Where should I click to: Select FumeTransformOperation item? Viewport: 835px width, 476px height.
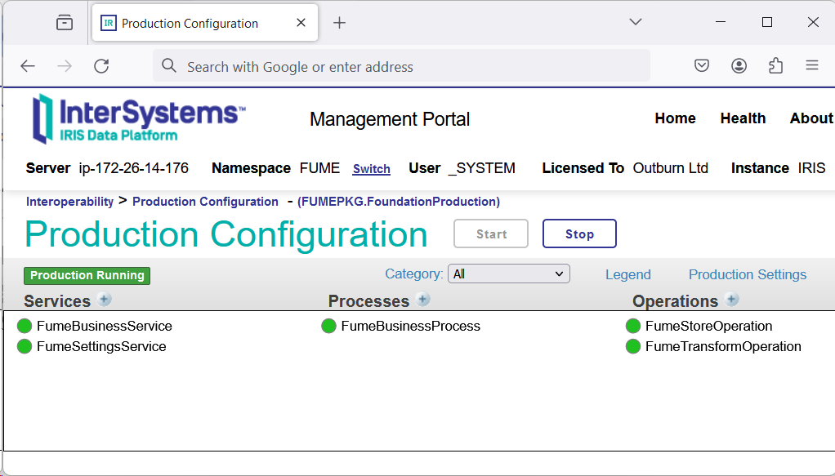(x=723, y=346)
